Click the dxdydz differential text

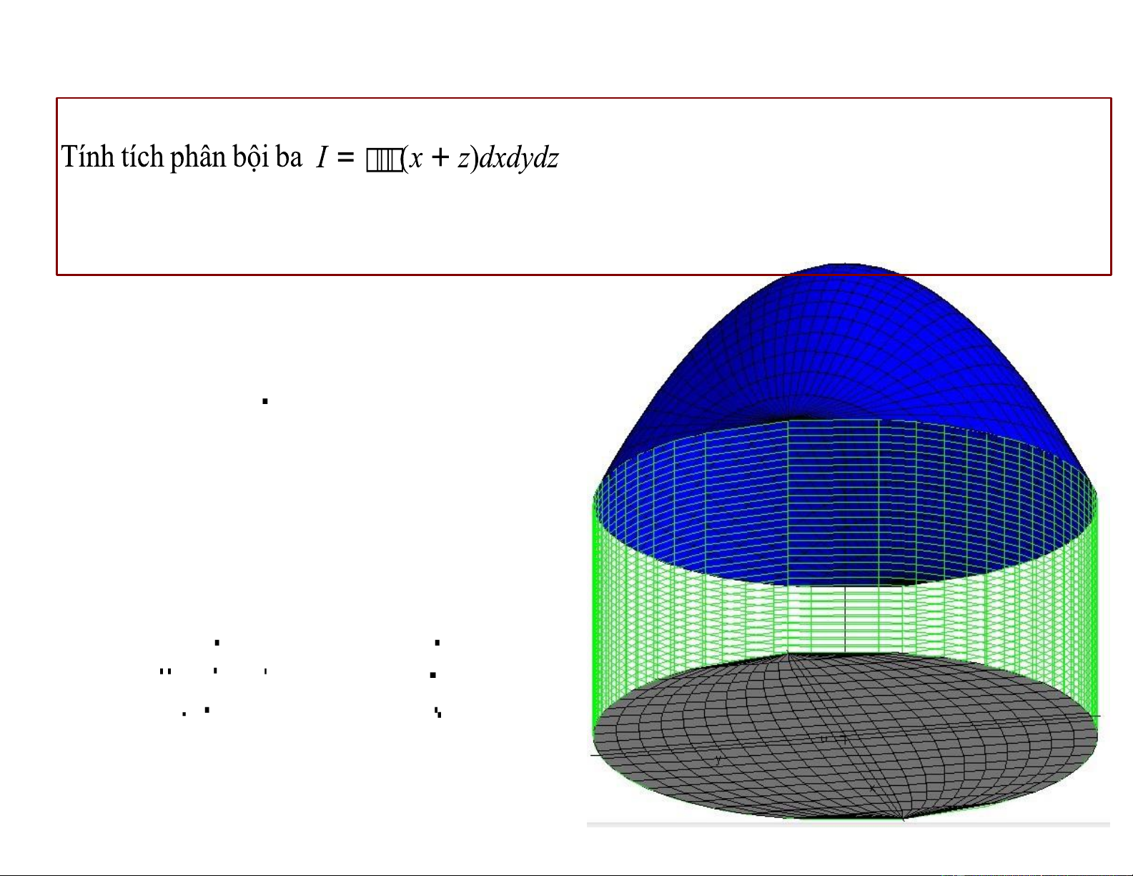tap(519, 158)
